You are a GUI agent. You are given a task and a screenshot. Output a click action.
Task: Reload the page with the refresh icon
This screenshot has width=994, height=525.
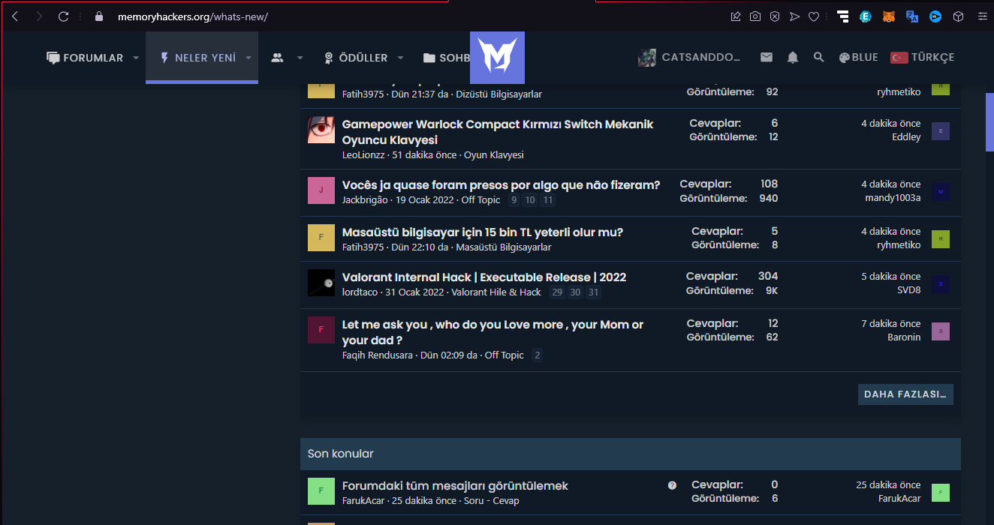pos(63,16)
